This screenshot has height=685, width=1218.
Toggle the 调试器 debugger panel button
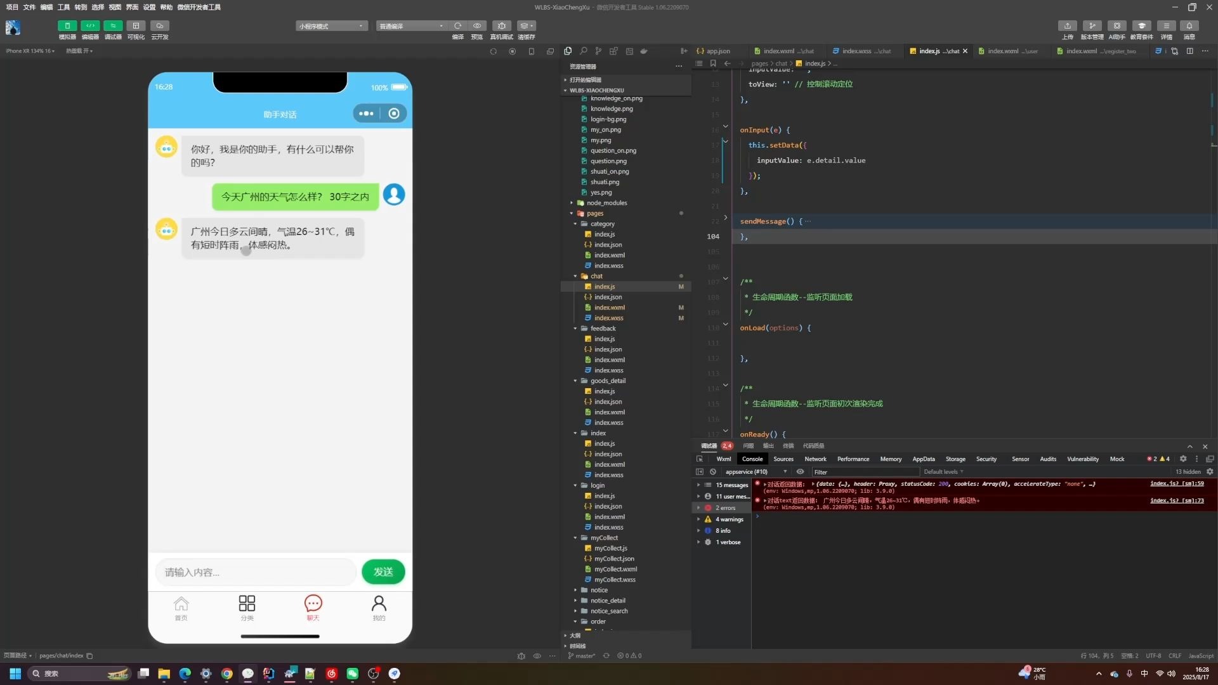(113, 26)
